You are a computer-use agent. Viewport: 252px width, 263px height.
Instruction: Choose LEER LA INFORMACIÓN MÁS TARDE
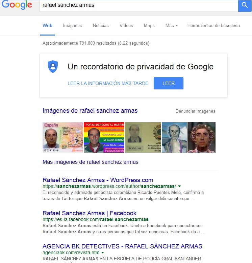[108, 83]
